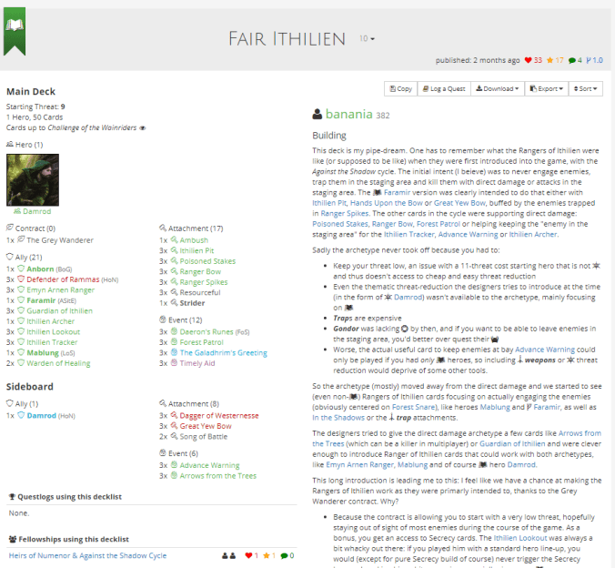Open the Forest Snare description link

coord(413,407)
